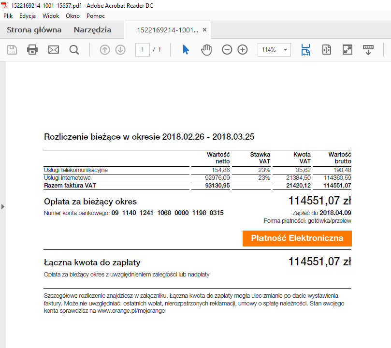This screenshot has width=391, height=348.
Task: Choose the Selection arrow tool
Action: (x=186, y=50)
